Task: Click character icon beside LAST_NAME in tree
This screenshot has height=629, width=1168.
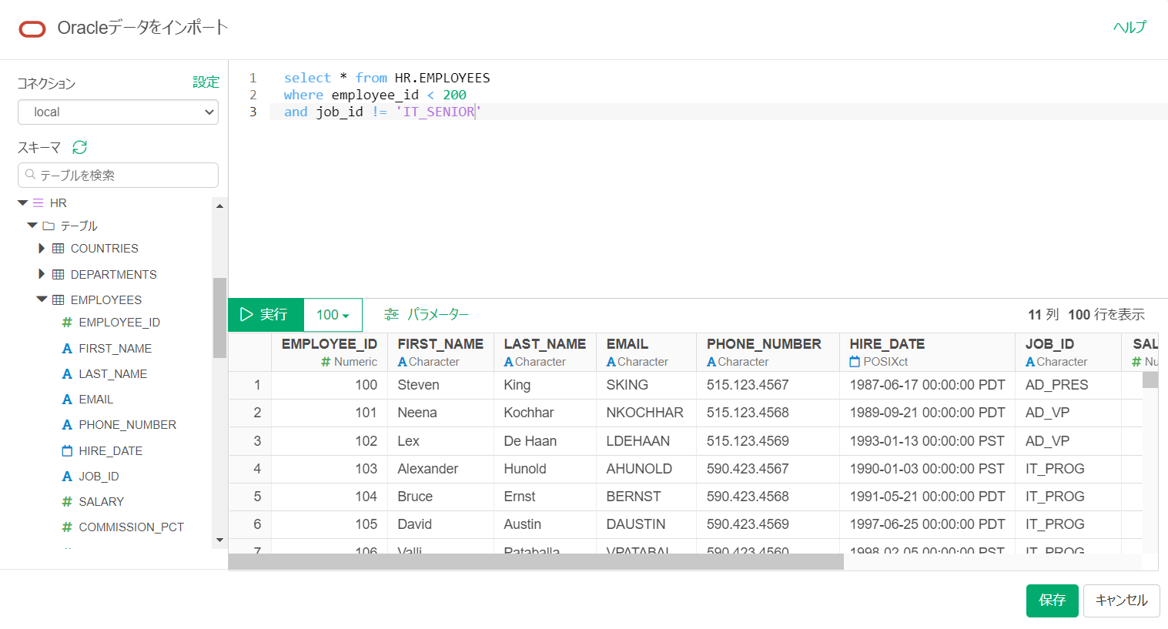Action: (x=67, y=374)
